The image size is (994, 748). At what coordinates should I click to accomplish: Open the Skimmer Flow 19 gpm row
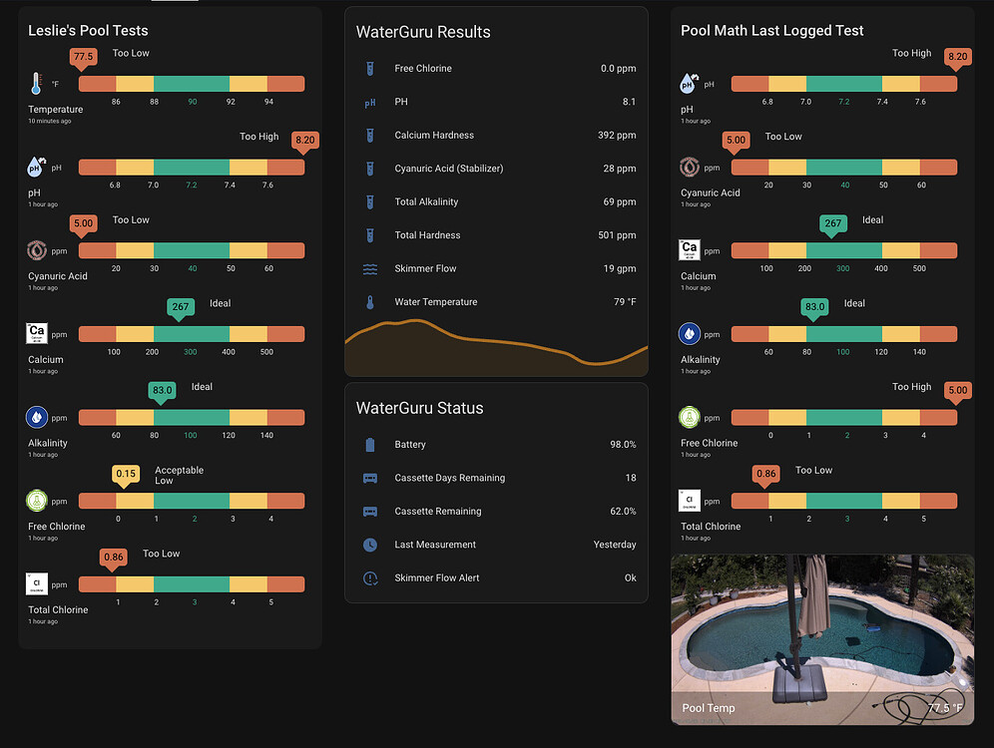click(x=496, y=268)
